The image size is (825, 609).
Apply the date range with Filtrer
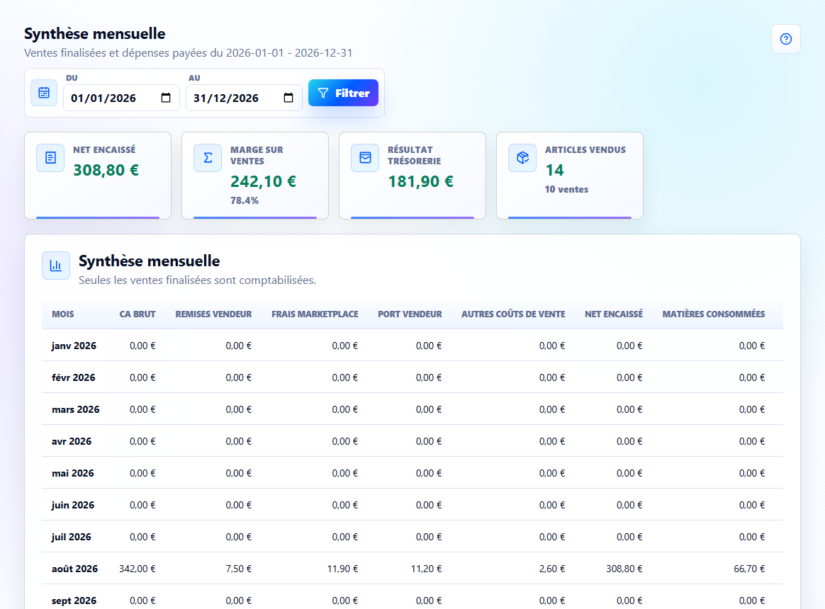(x=343, y=93)
